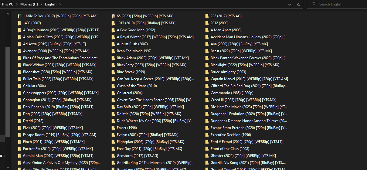Click the folder icon beside Free Guy (2021)
The height and width of the screenshot is (170, 367).
coord(113,149)
